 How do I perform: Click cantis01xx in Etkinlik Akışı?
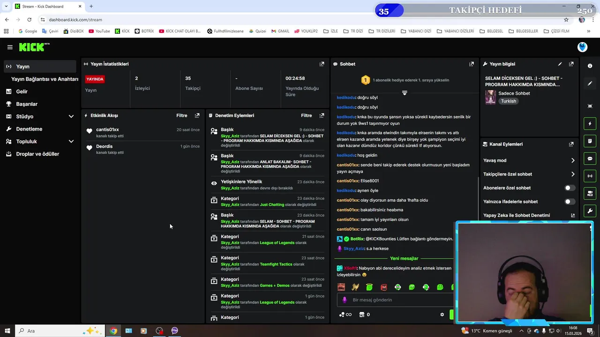click(107, 130)
